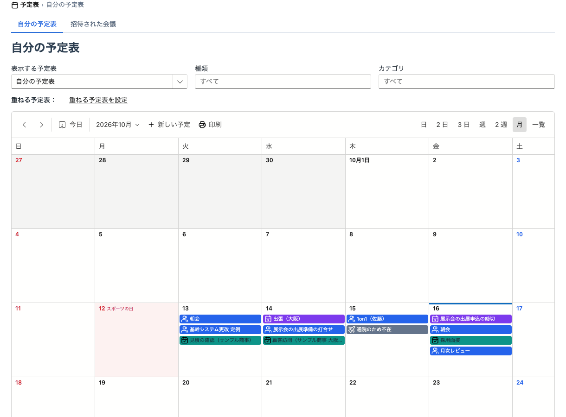Screen dimensions: 566x417
Task: Open the 種類 filter combo box
Action: [283, 82]
